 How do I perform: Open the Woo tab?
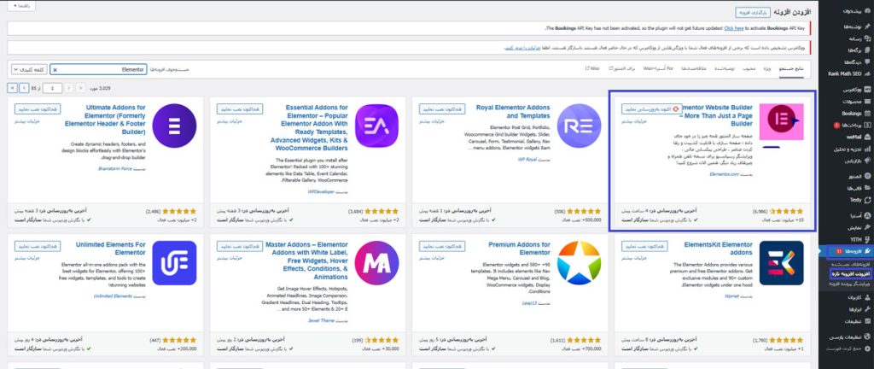click(592, 68)
